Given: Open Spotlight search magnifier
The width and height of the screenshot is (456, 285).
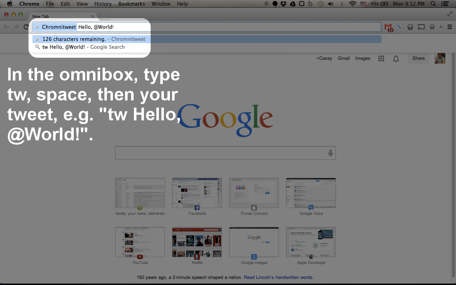Looking at the screenshot, I should (433, 4).
